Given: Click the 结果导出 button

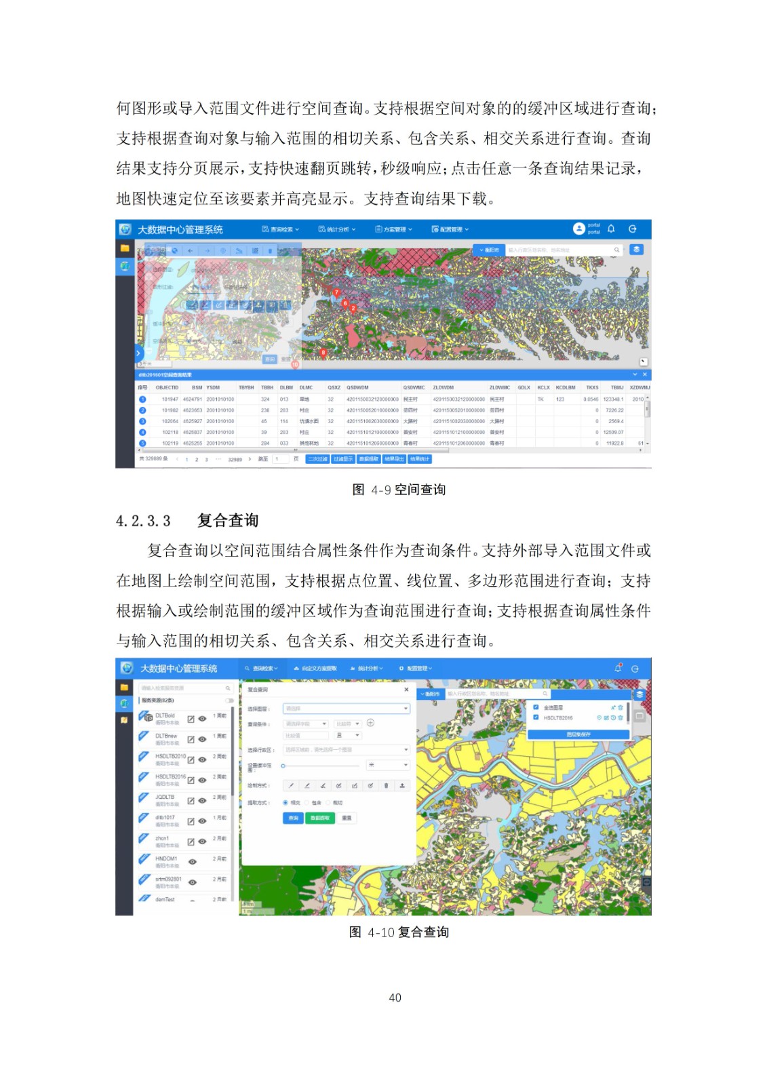Looking at the screenshot, I should [394, 459].
